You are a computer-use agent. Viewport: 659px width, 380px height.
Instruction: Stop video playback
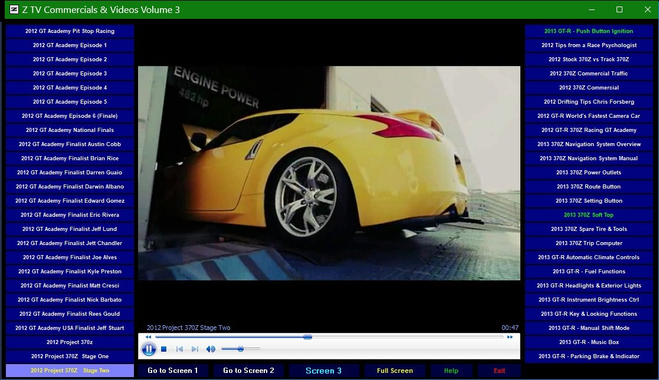tap(164, 349)
